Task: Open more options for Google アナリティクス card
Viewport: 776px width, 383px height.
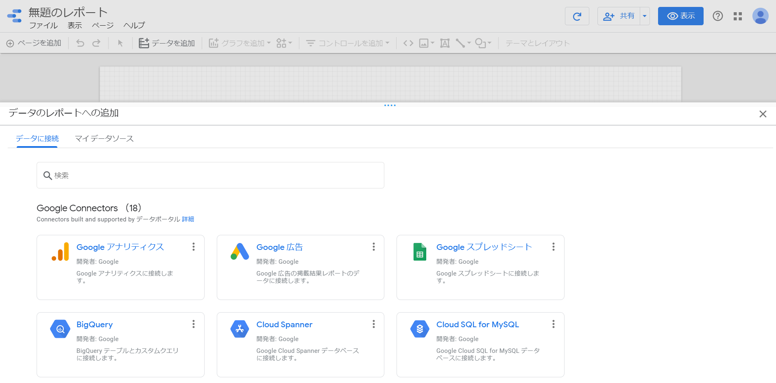Action: (x=194, y=247)
